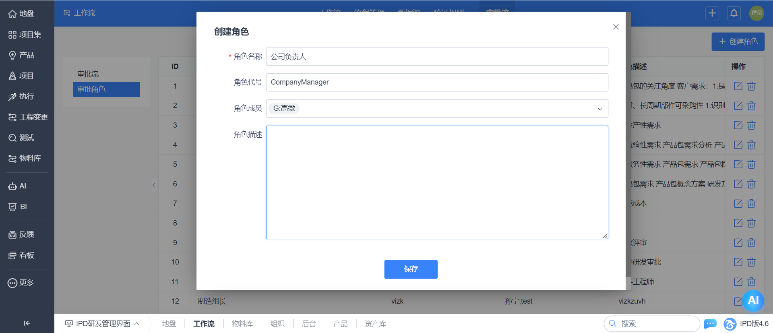Open the notification bell icon
The width and height of the screenshot is (773, 333).
click(734, 13)
